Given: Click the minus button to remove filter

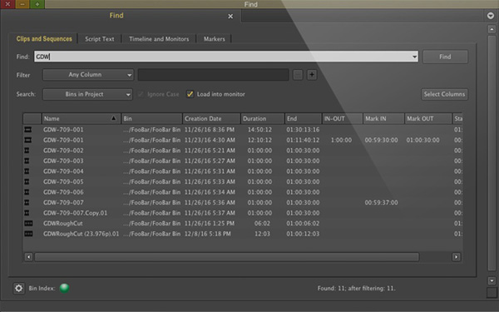Looking at the screenshot, I should (x=298, y=75).
